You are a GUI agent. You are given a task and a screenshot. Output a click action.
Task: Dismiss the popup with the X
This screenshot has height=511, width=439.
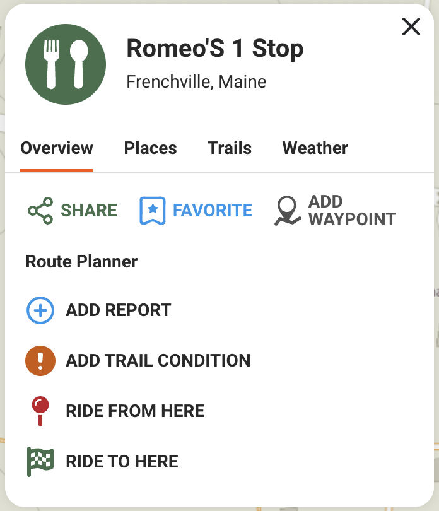click(x=411, y=26)
